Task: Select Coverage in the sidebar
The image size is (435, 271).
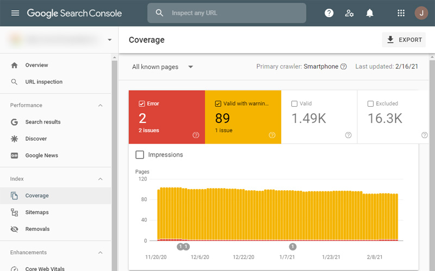Action: 55,196
